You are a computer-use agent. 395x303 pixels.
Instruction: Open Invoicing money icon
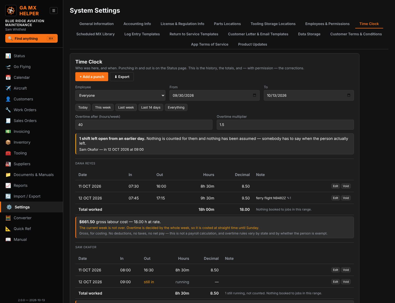[8, 131]
